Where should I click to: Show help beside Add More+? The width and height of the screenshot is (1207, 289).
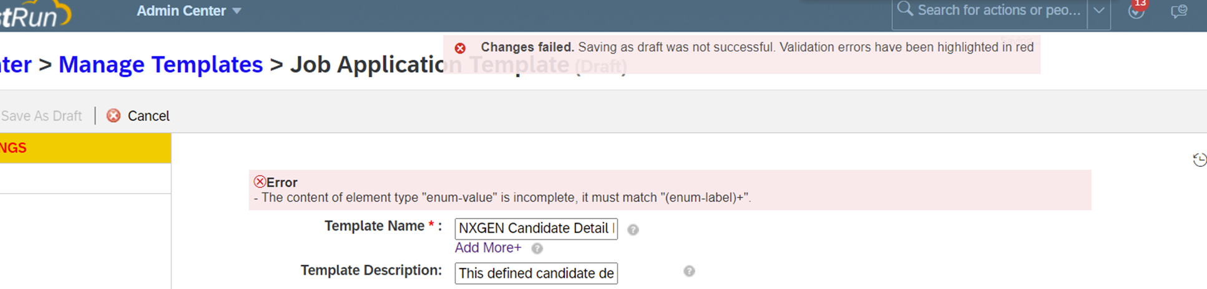tap(537, 249)
